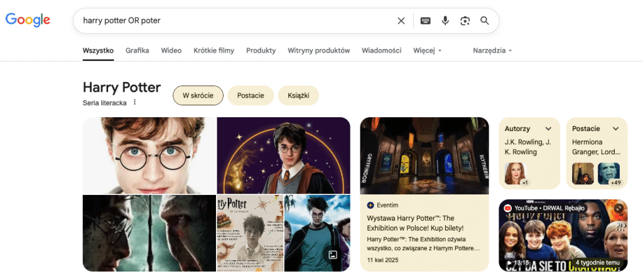Select the Postacie chip button
Screen dimensions: 643x279
pyautogui.click(x=251, y=95)
